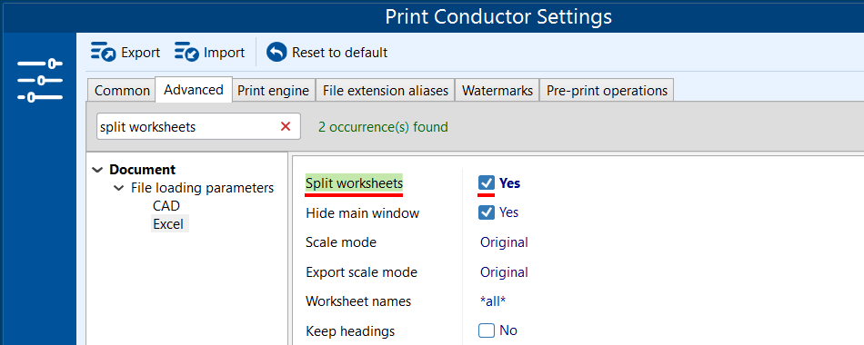Viewport: 864px width, 345px height.
Task: Edit the Worksheet names *all* value
Action: pos(493,301)
